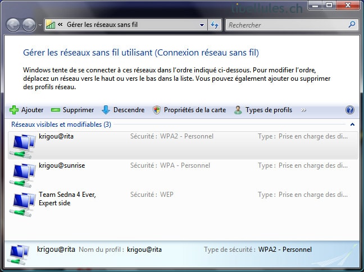Image resolution: width=364 pixels, height=272 pixels.
Task: Click the Type column text in krigou@rita row
Action: coord(303,136)
